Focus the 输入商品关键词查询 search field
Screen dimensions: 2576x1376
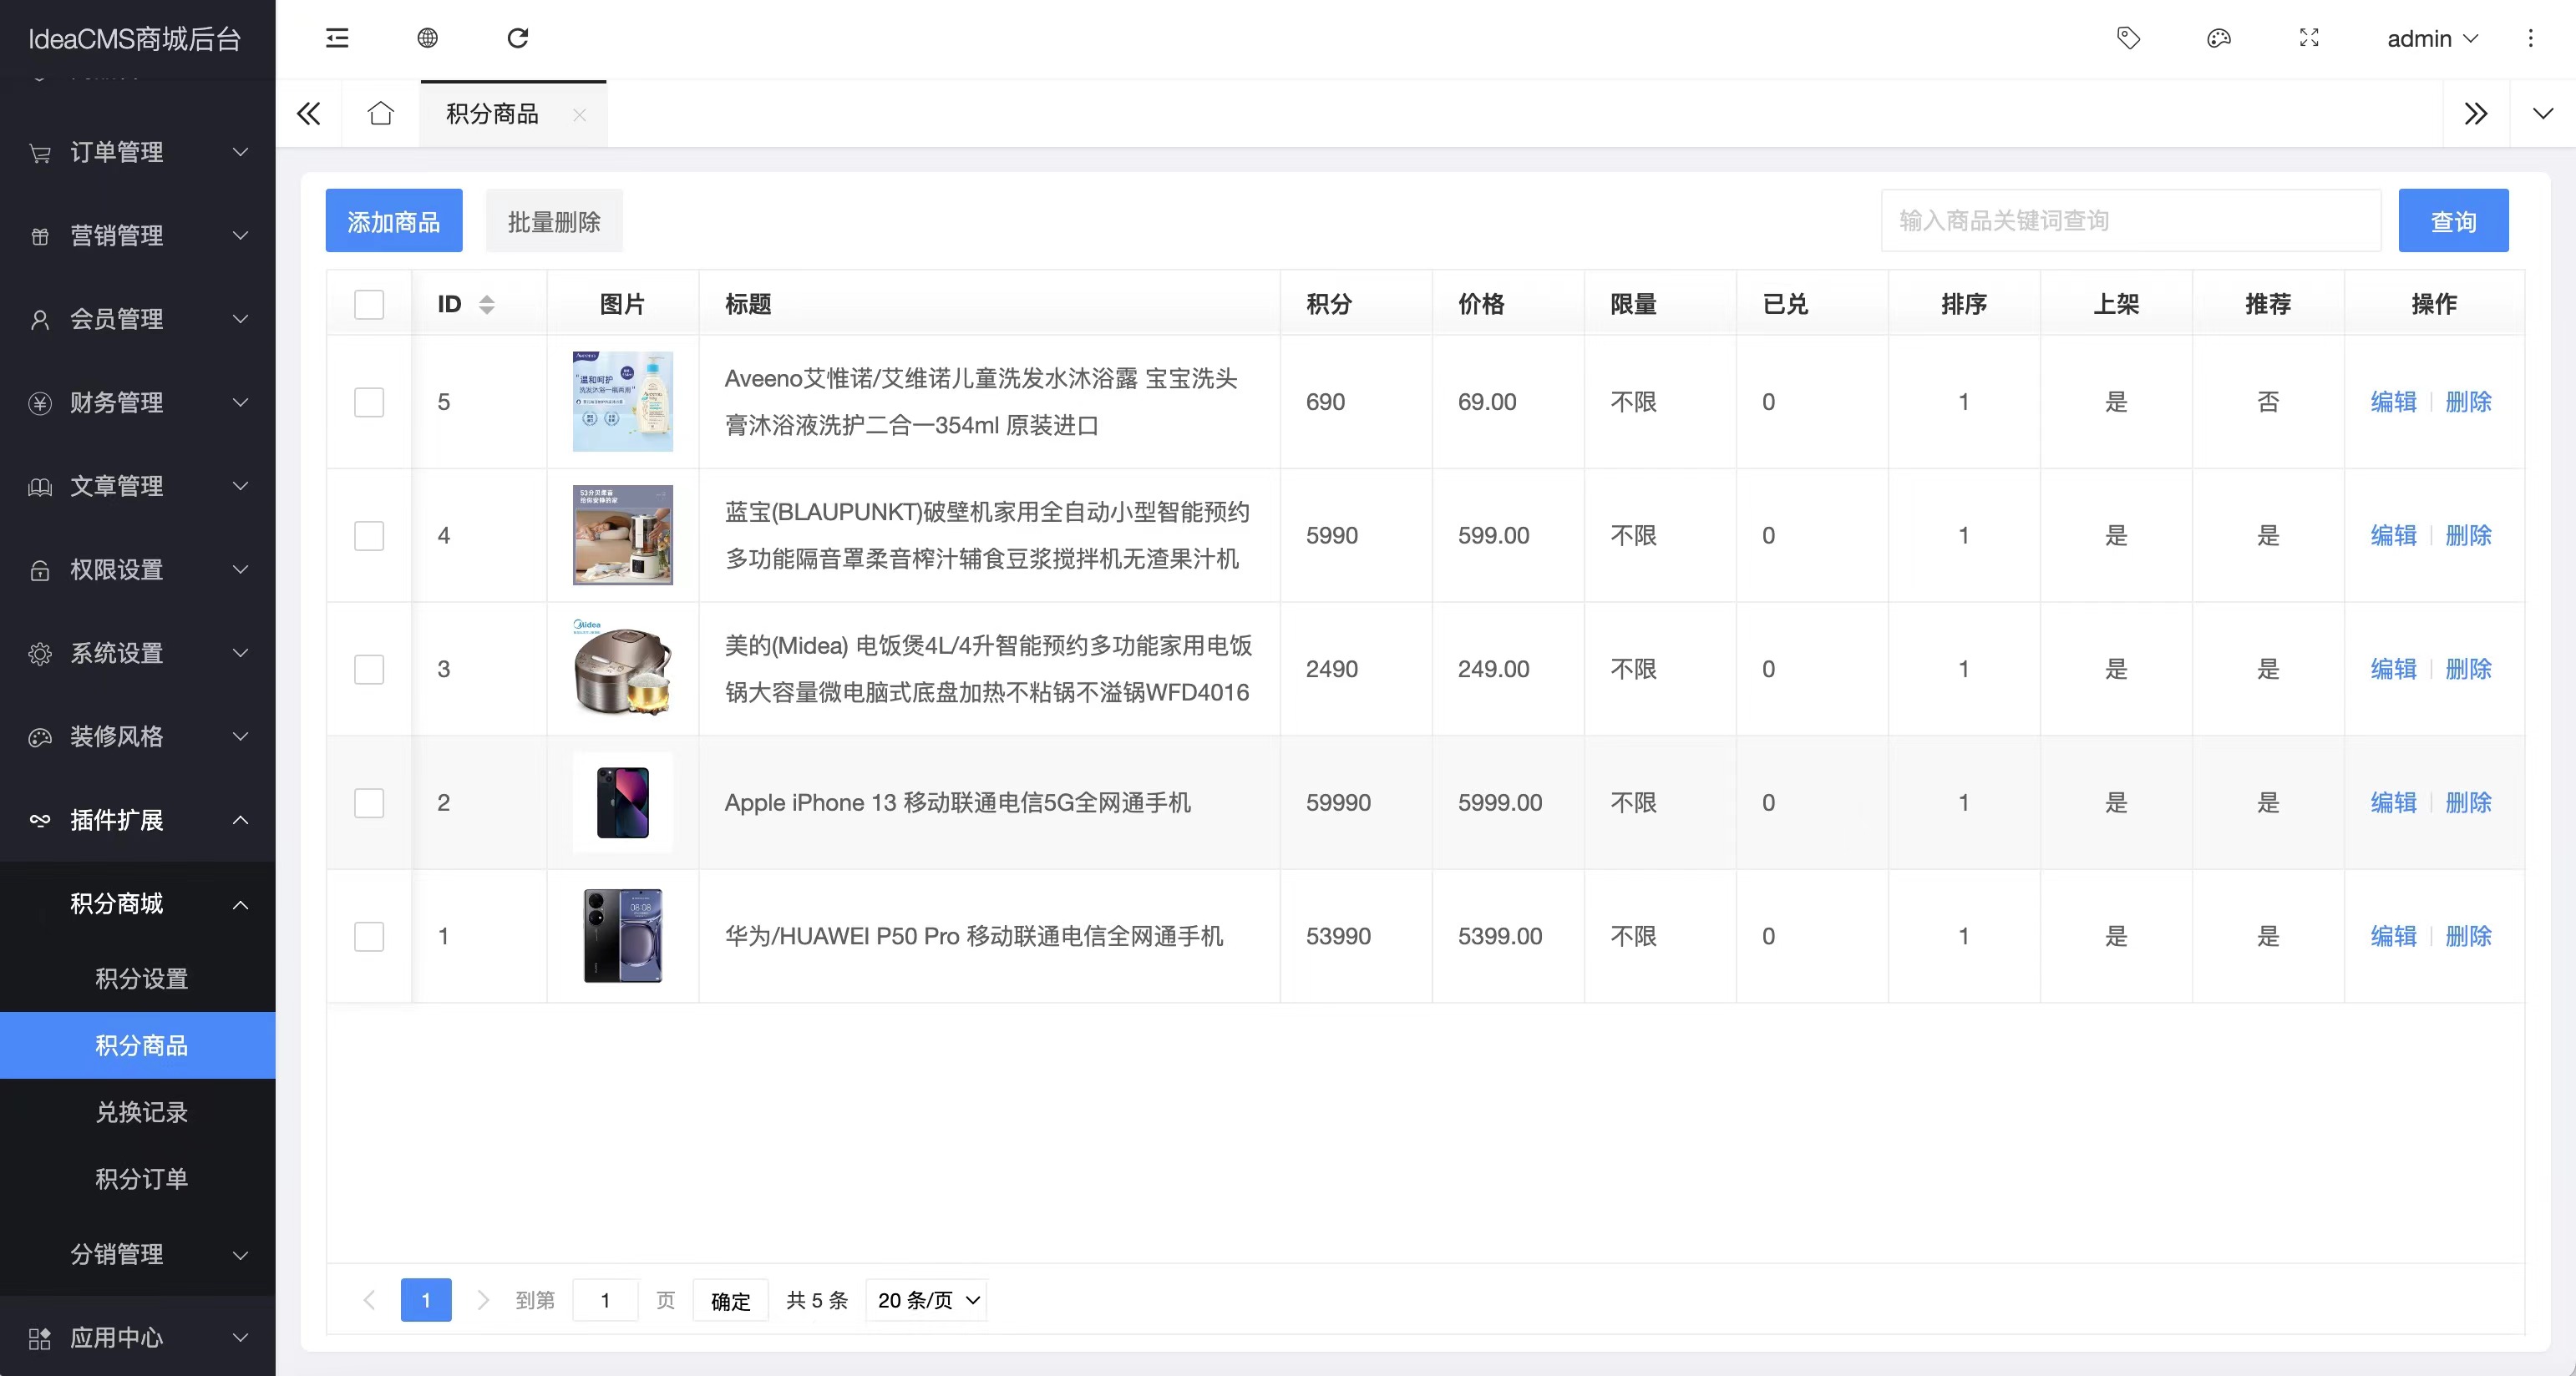2131,220
